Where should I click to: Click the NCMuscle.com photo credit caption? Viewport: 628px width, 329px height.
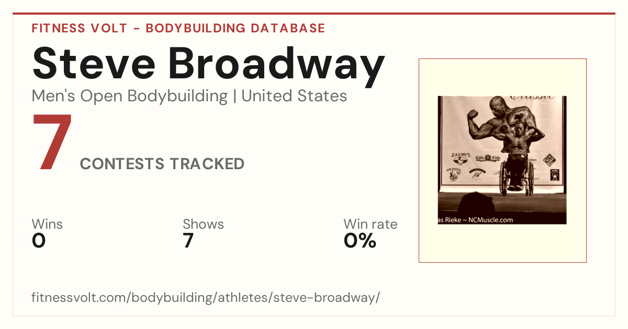[476, 220]
